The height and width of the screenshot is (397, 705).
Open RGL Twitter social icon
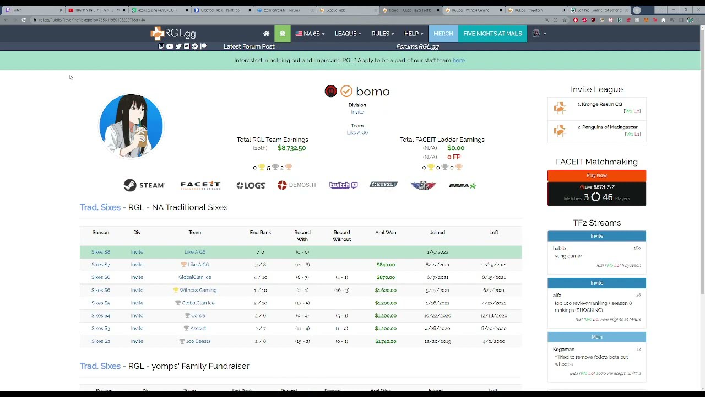coord(178,46)
